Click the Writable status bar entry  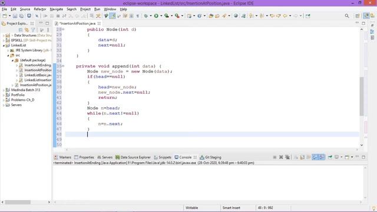(x=191, y=208)
